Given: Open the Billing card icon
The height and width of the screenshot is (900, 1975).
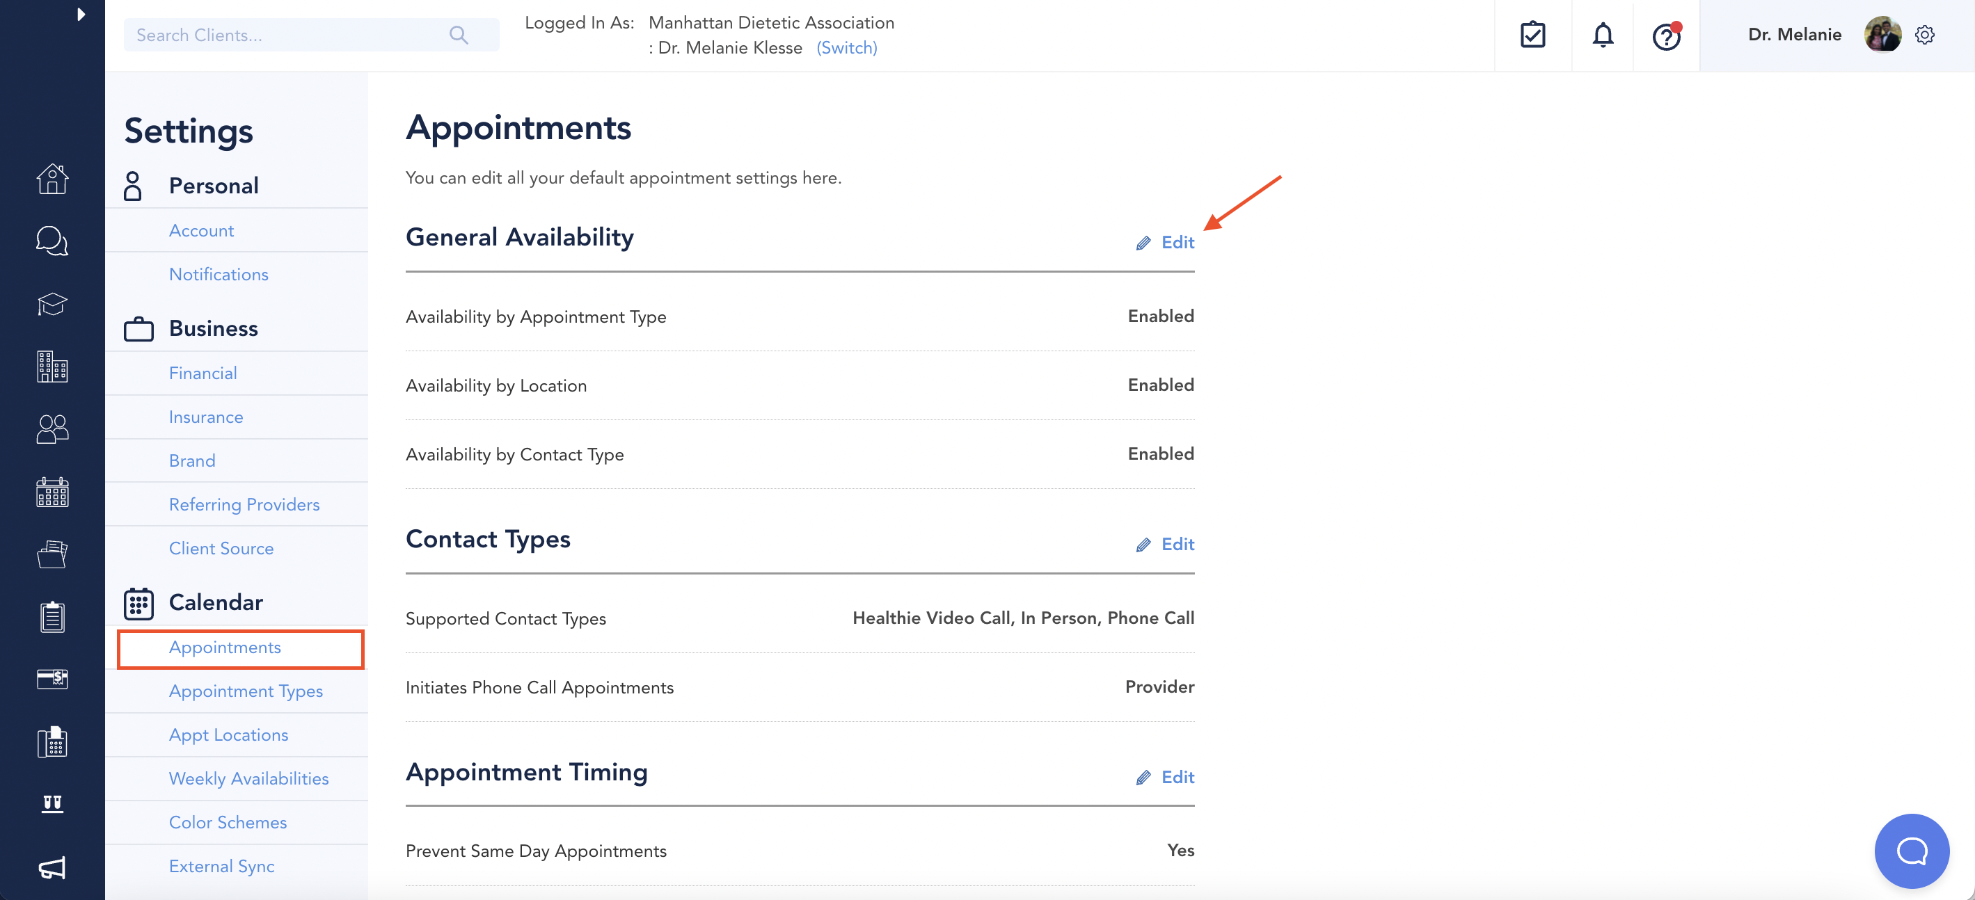Looking at the screenshot, I should 52,679.
